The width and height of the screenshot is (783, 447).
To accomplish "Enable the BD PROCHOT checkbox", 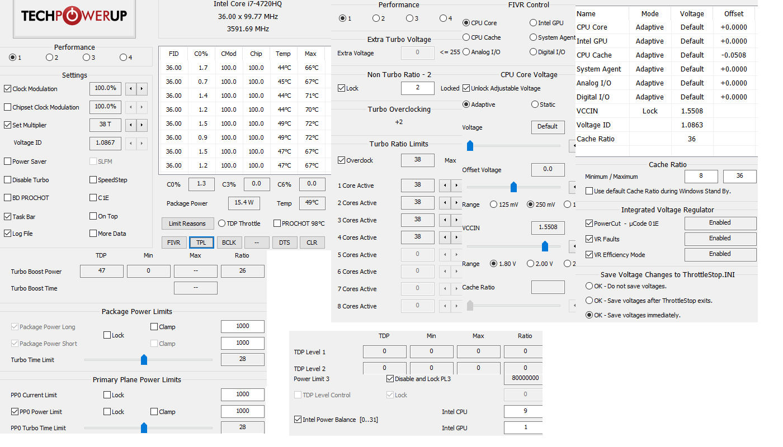I will click(x=8, y=198).
